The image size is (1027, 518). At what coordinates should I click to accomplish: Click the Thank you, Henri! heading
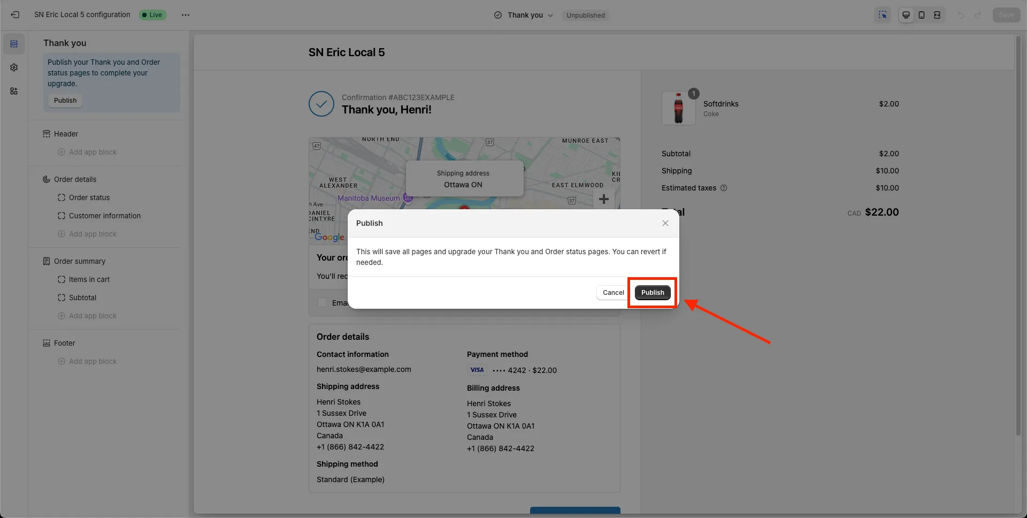point(386,110)
